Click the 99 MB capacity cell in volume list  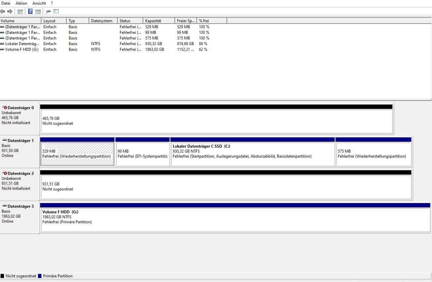pos(151,33)
